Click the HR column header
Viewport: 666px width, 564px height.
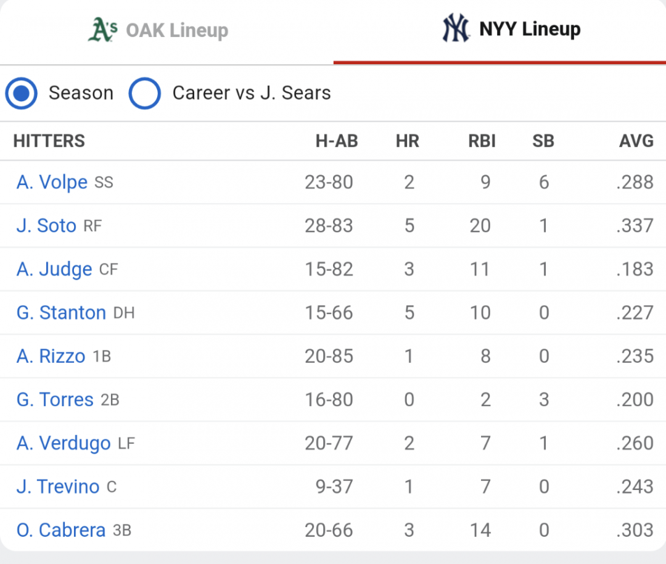(408, 141)
